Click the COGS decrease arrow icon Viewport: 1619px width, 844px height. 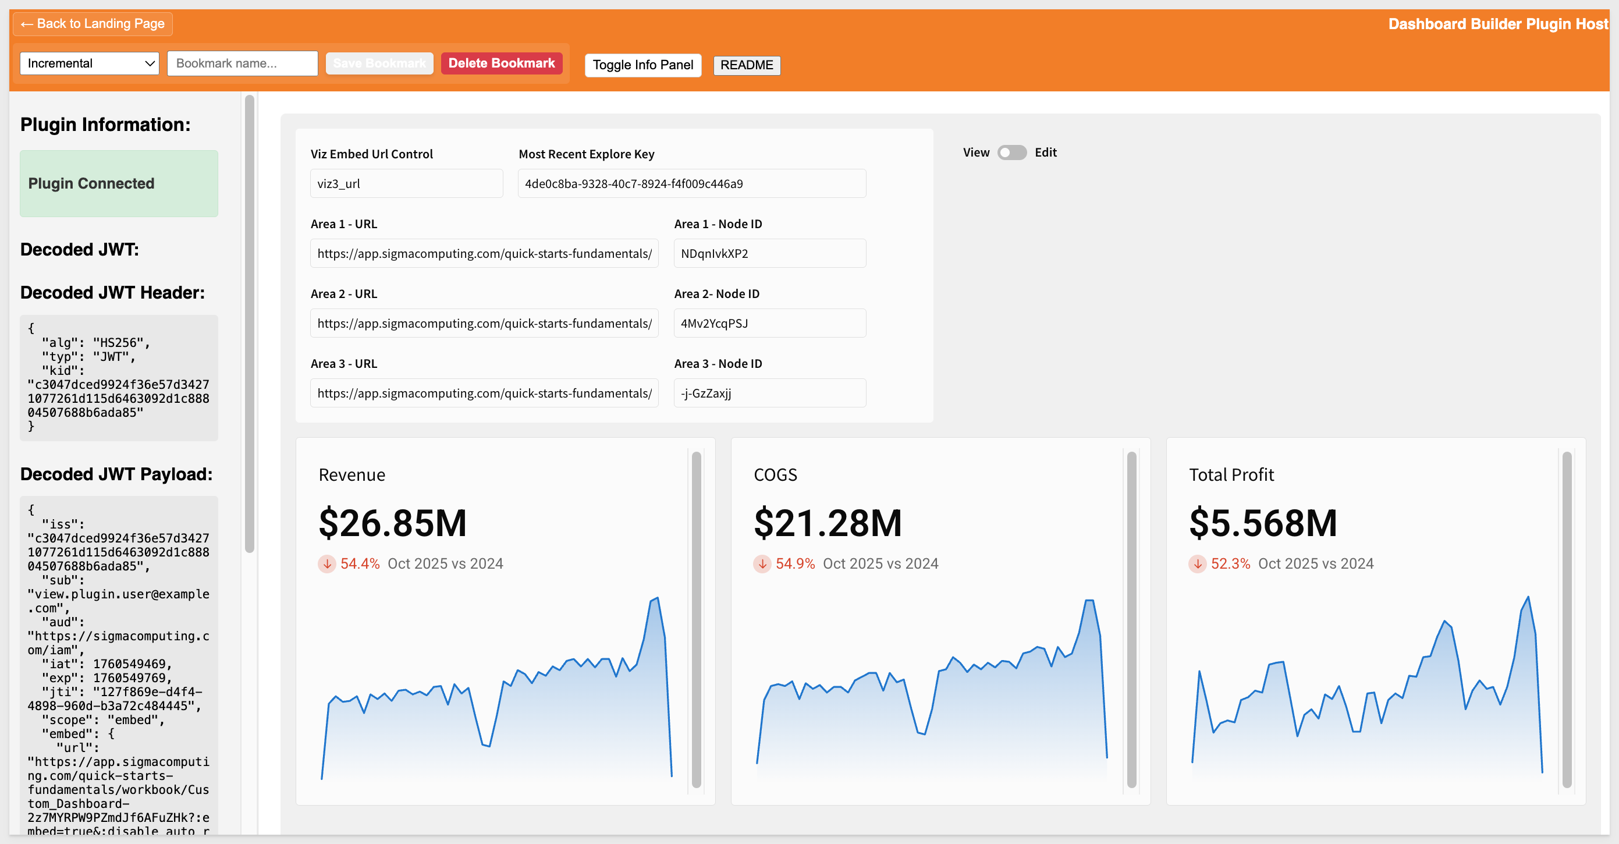click(x=762, y=563)
